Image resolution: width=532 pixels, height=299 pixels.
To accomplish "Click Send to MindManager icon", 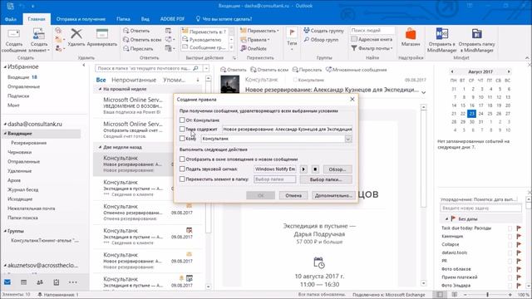I will coord(442,34).
